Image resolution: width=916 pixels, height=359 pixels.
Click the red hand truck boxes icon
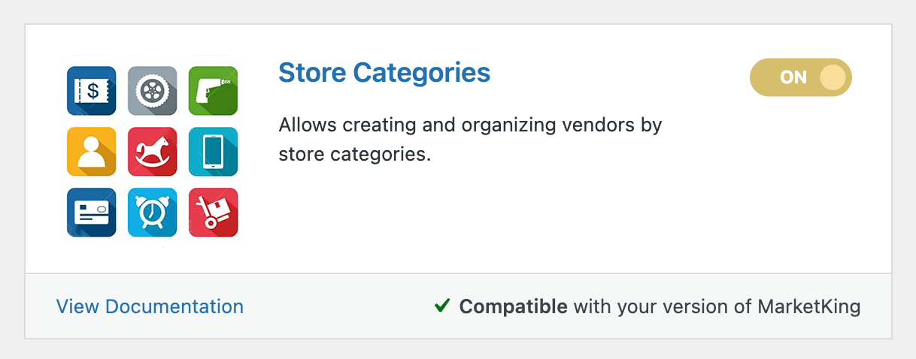pos(213,213)
